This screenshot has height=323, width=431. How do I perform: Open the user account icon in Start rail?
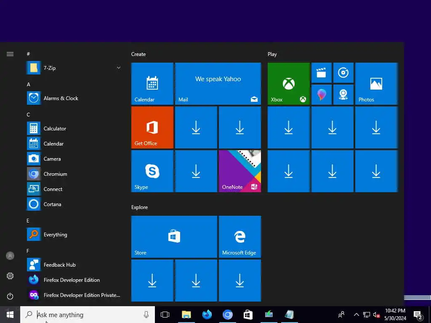point(10,256)
